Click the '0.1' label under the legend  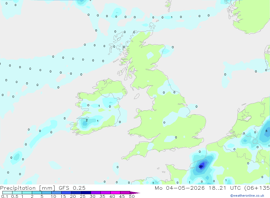tap(5, 196)
